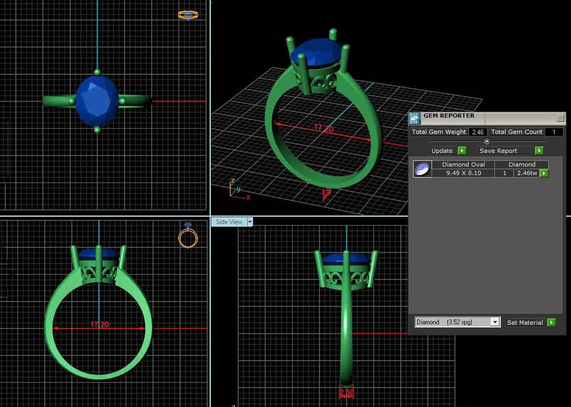Click the ring orientation icon in top viewport

click(187, 15)
